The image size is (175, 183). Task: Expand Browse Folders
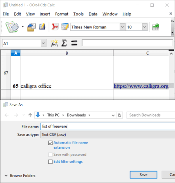(20, 176)
